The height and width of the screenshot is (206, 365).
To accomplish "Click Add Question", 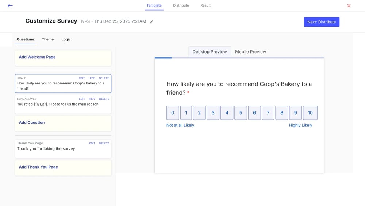I will point(32,123).
